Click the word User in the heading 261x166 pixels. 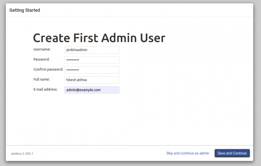(x=153, y=38)
